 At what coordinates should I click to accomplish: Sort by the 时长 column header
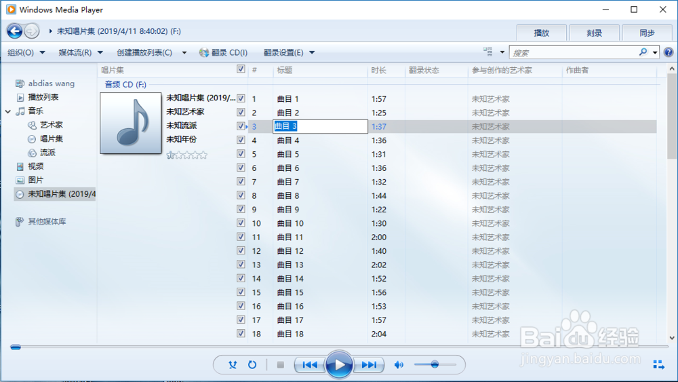point(386,70)
